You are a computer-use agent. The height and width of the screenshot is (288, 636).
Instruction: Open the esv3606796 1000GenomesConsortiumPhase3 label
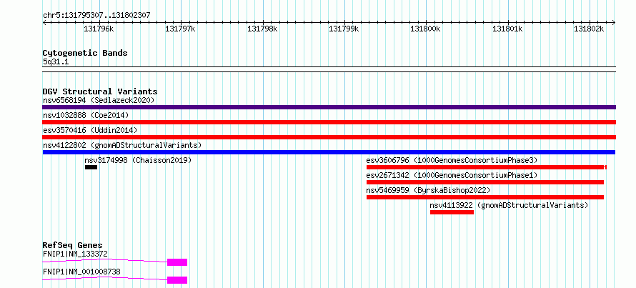coord(452,160)
